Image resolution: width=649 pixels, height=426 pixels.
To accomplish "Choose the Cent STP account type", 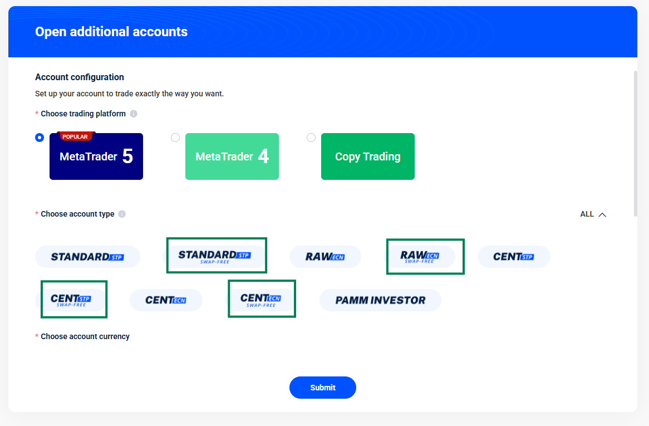I will coord(514,257).
